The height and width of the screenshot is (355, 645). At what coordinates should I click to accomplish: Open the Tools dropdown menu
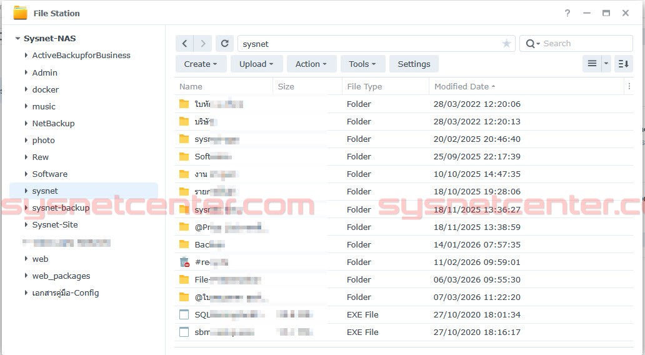[x=362, y=64]
